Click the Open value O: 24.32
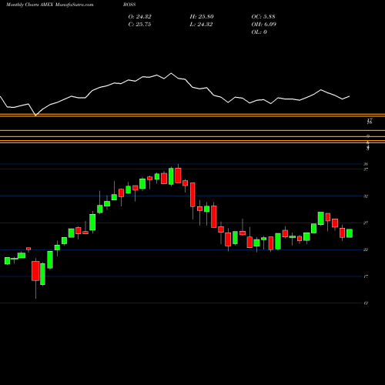Image resolution: width=385 pixels, height=385 pixels. point(139,17)
